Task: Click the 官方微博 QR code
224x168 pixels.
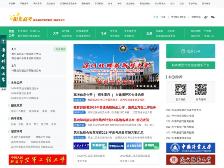Action: (x=201, y=90)
